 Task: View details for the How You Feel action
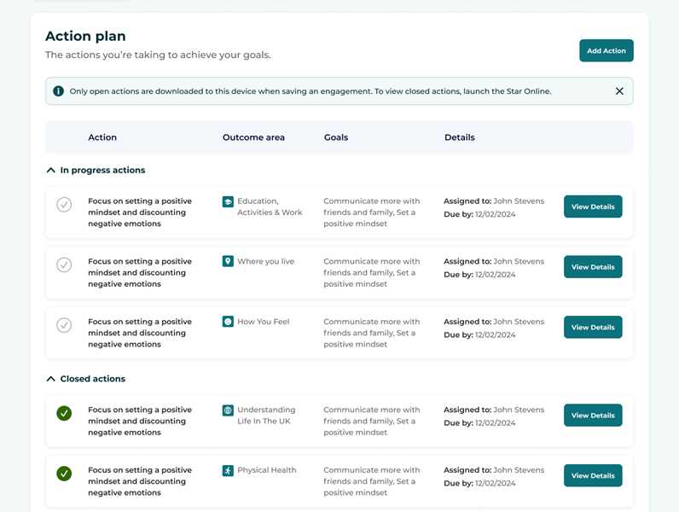coord(592,328)
